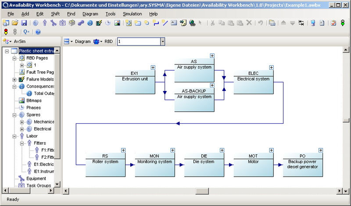Click the text label toolbar icon
The image size is (351, 206).
[174, 23]
